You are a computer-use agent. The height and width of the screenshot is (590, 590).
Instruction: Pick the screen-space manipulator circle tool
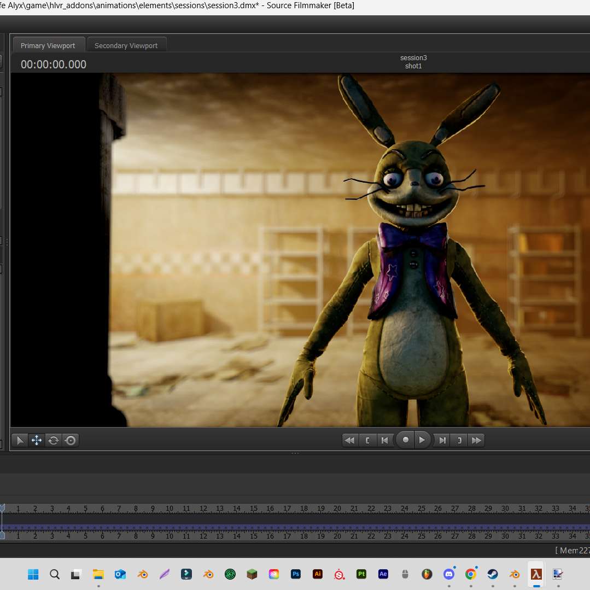coord(71,440)
